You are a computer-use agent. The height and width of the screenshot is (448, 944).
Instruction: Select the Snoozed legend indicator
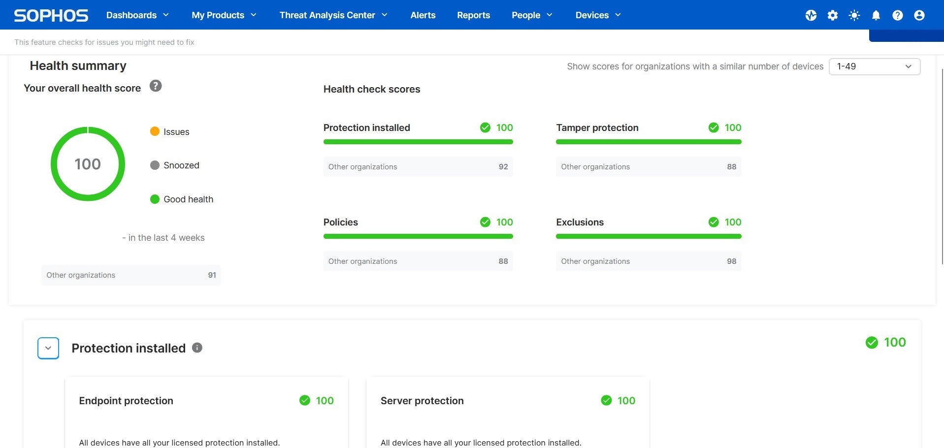155,165
